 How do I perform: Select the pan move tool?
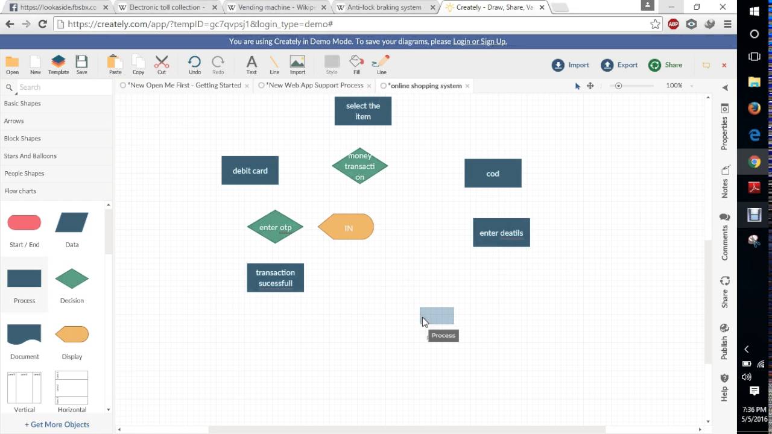click(x=590, y=86)
